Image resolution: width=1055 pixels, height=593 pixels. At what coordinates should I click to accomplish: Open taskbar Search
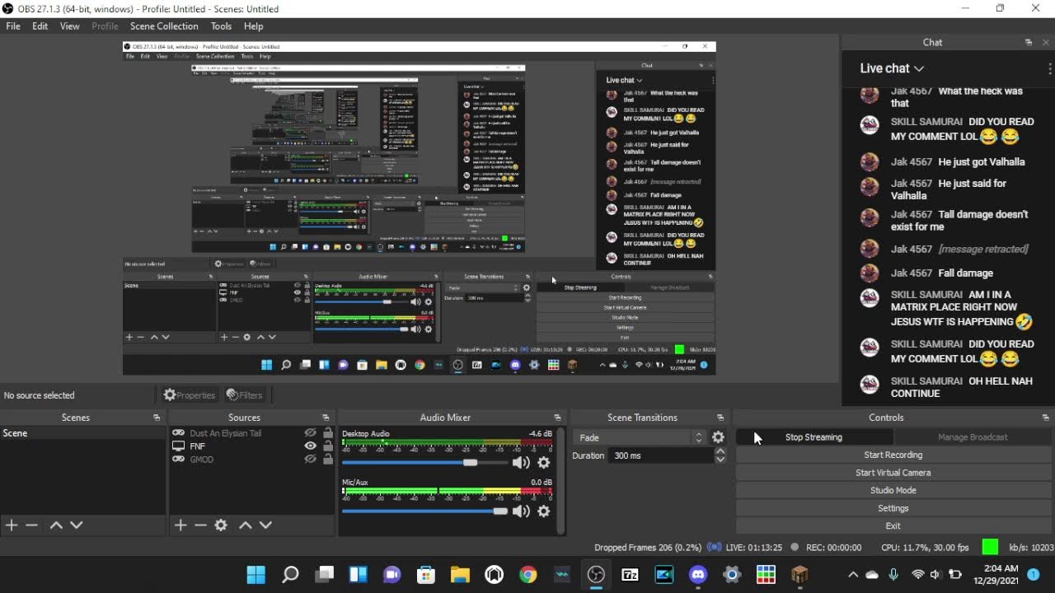tap(290, 574)
